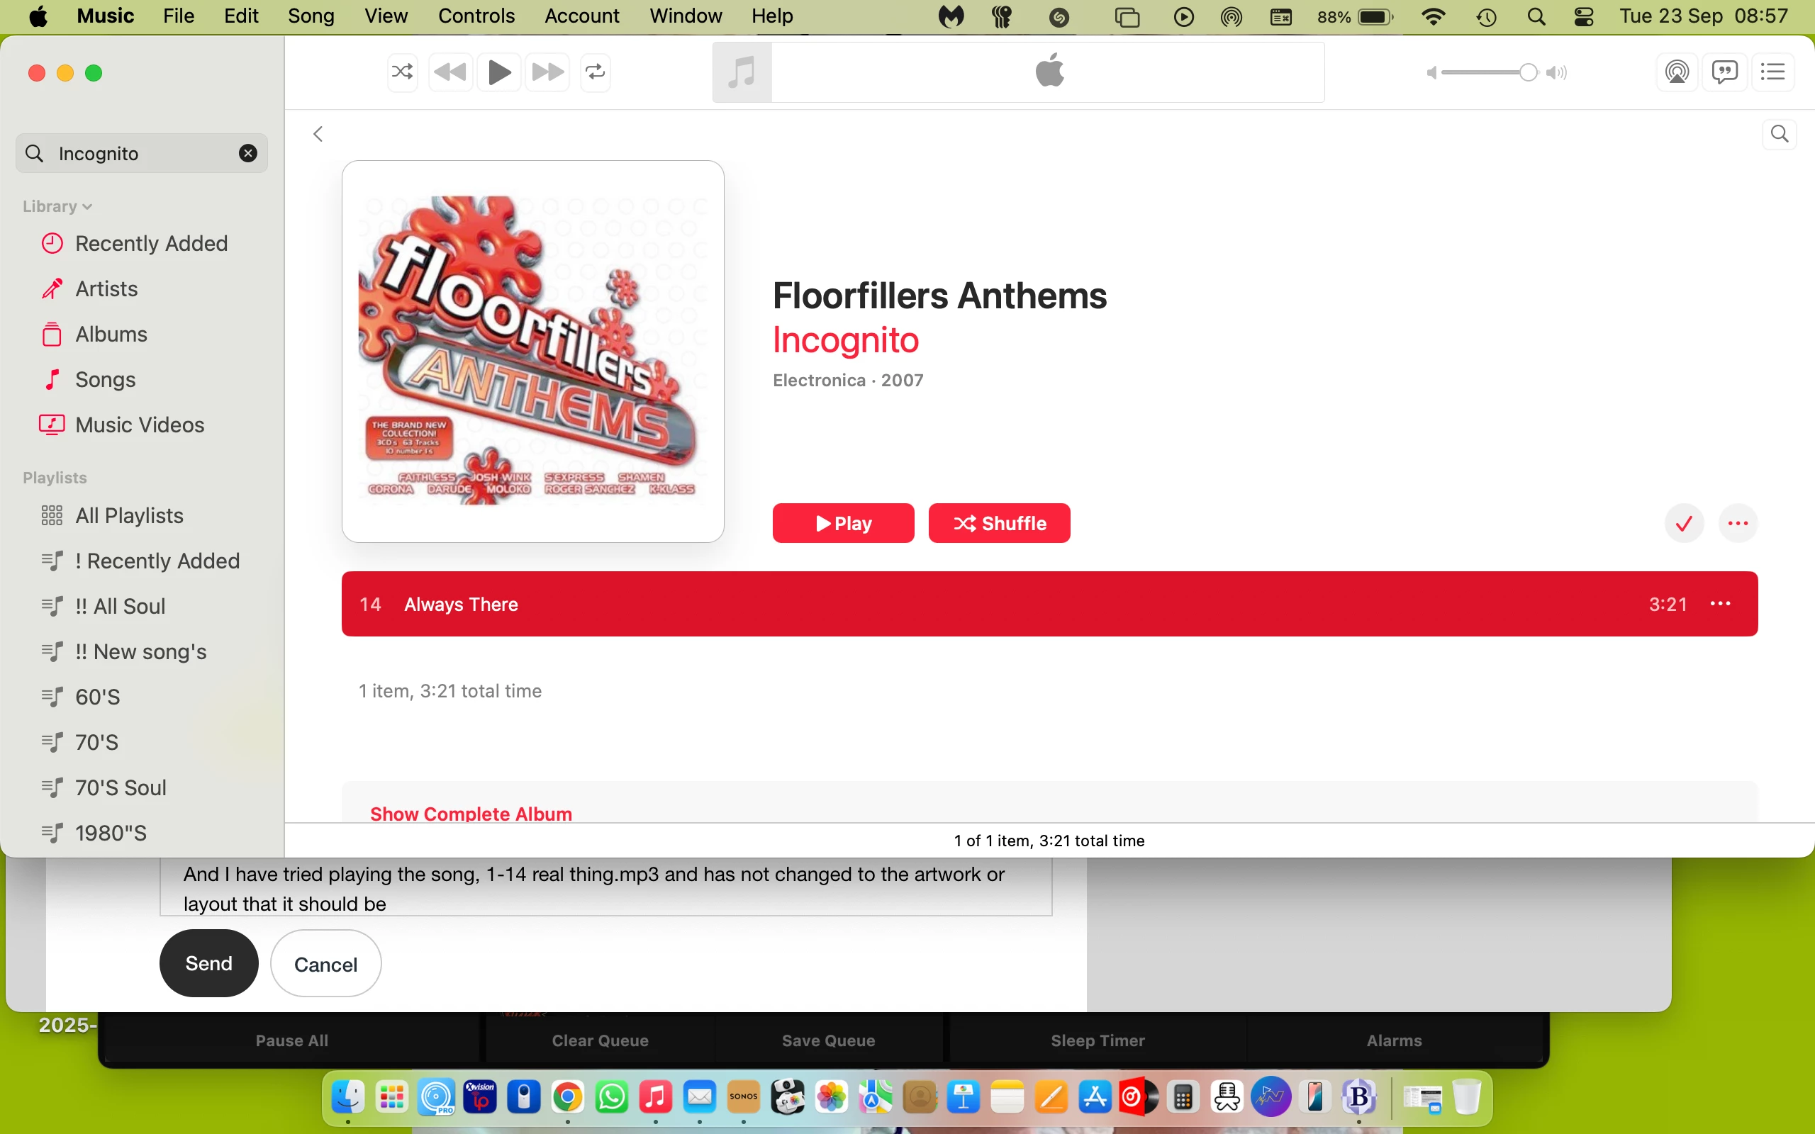Open the Song menu
The height and width of the screenshot is (1134, 1815).
click(x=311, y=16)
